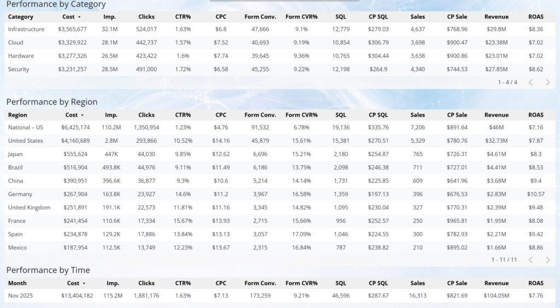
Task: Sort Category table by ROAS column
Action: (x=536, y=17)
